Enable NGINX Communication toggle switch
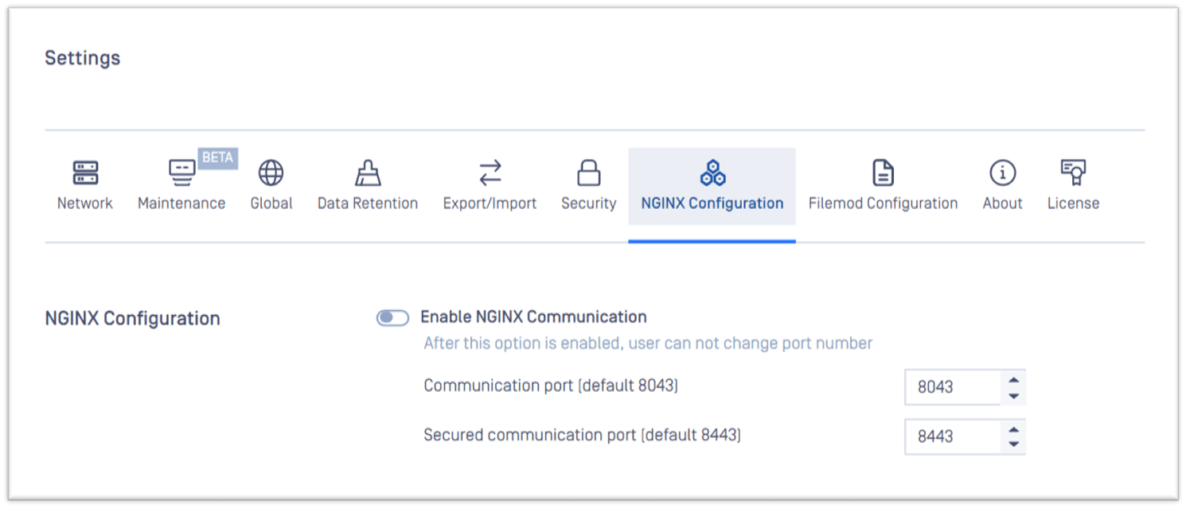This screenshot has width=1186, height=508. [392, 318]
